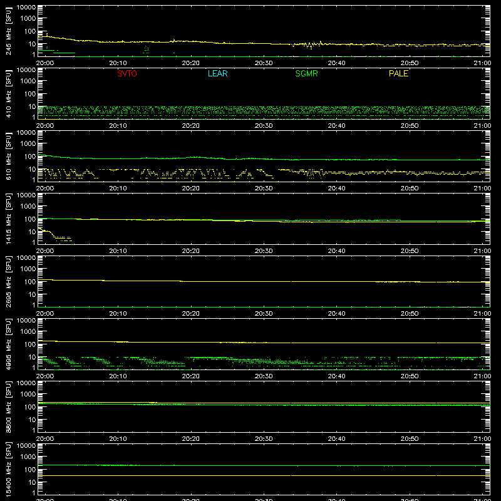Click 20:20 tick under 4995 MHz panel
Image resolution: width=501 pixels, height=501 pixels.
tap(191, 376)
